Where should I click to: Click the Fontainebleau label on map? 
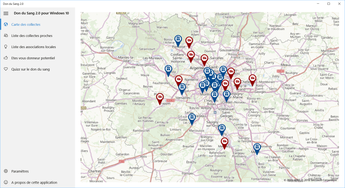[x=261, y=179]
